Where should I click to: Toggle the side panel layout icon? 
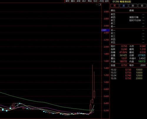(100, 4)
